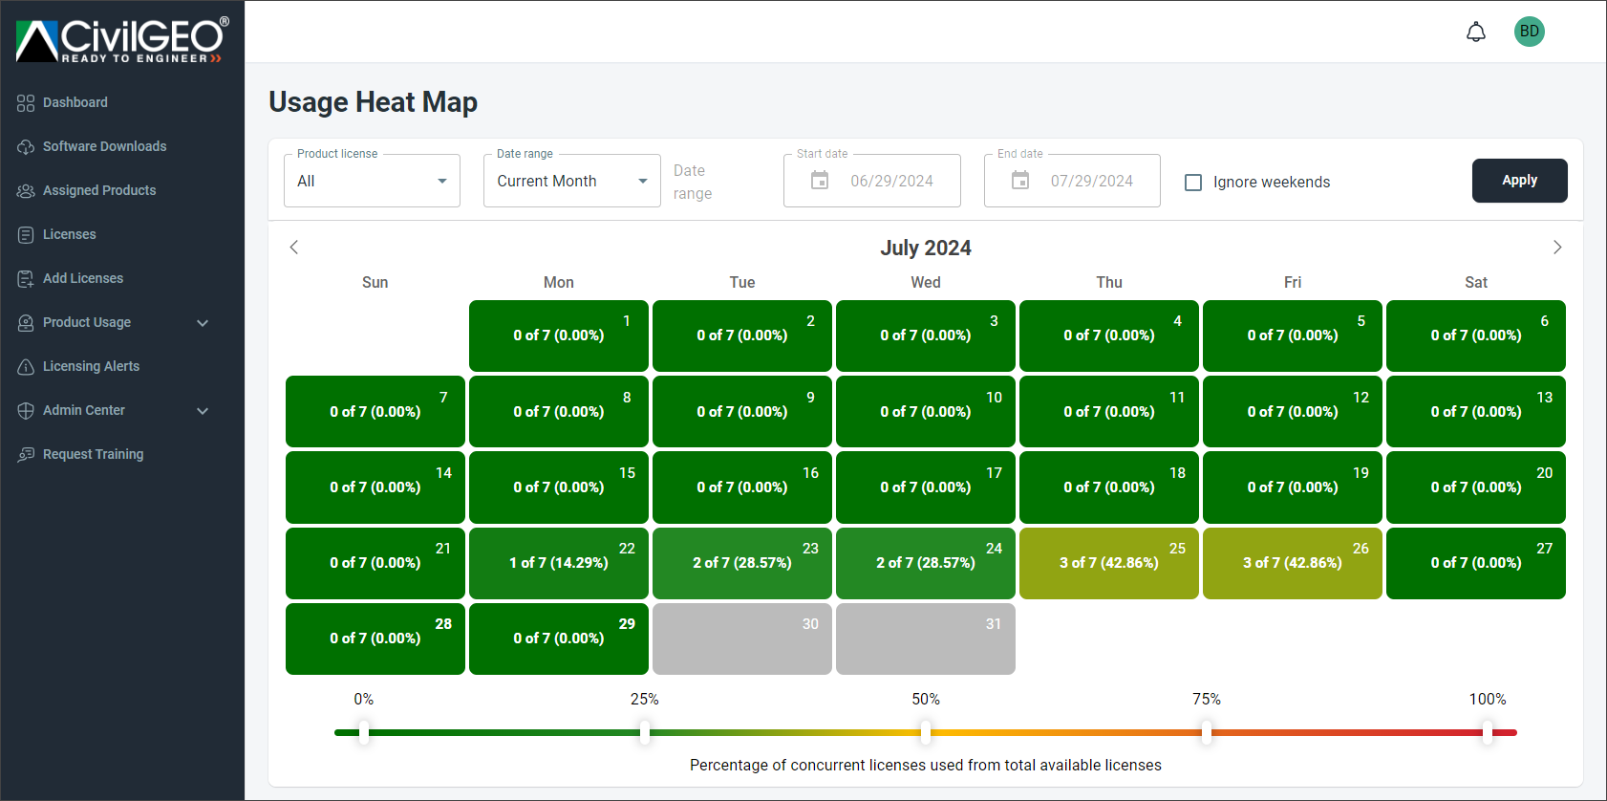The height and width of the screenshot is (801, 1607).
Task: Click the greyed-out July 31 cell
Action: (926, 639)
